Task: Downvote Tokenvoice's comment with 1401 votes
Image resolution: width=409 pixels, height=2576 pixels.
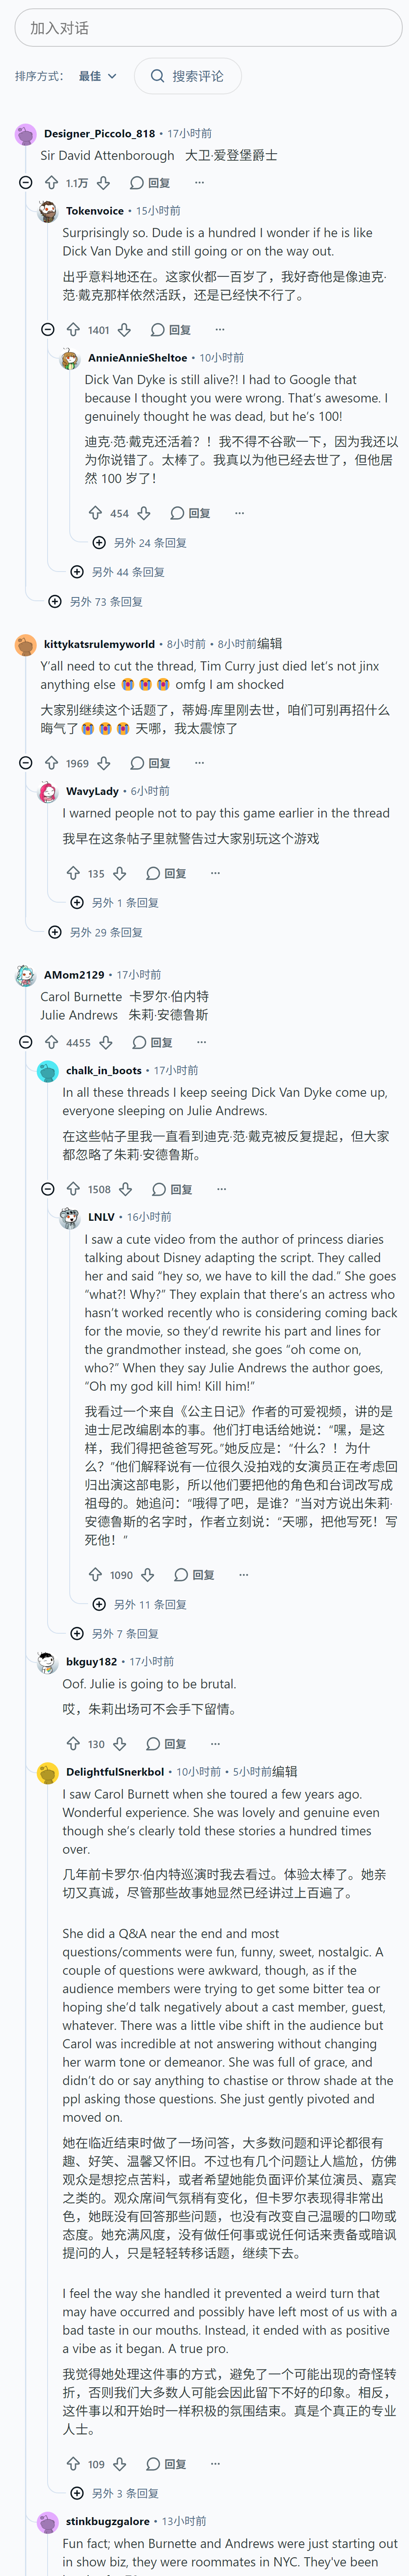Action: pos(124,330)
